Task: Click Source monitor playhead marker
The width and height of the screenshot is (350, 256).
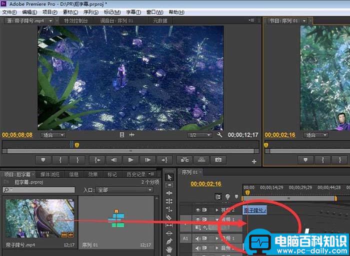Action: coord(77,145)
